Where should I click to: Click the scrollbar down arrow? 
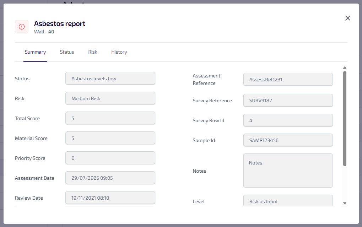point(345,203)
